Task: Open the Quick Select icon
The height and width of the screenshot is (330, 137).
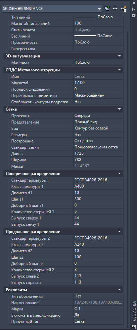Action: [123, 9]
